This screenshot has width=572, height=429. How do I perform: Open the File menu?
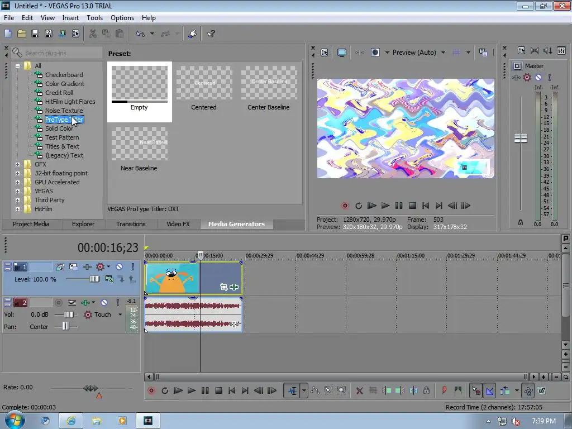coord(9,17)
